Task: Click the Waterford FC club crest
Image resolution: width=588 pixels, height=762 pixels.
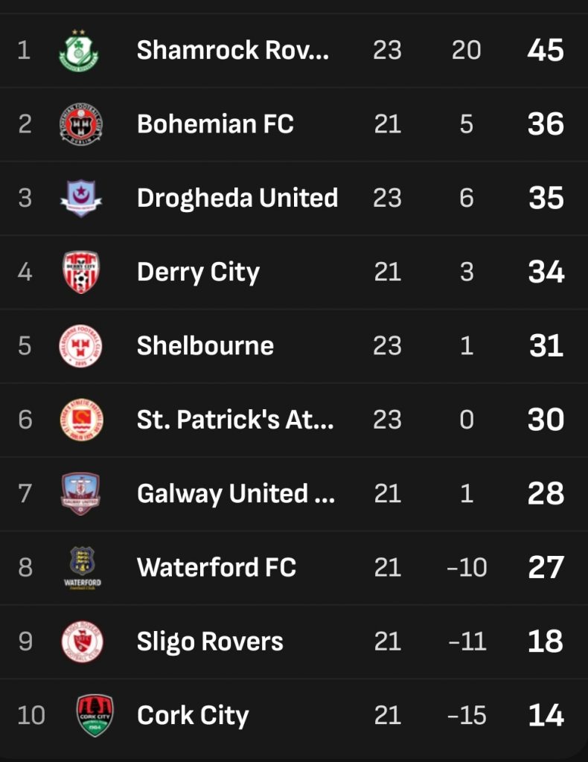Action: point(82,568)
